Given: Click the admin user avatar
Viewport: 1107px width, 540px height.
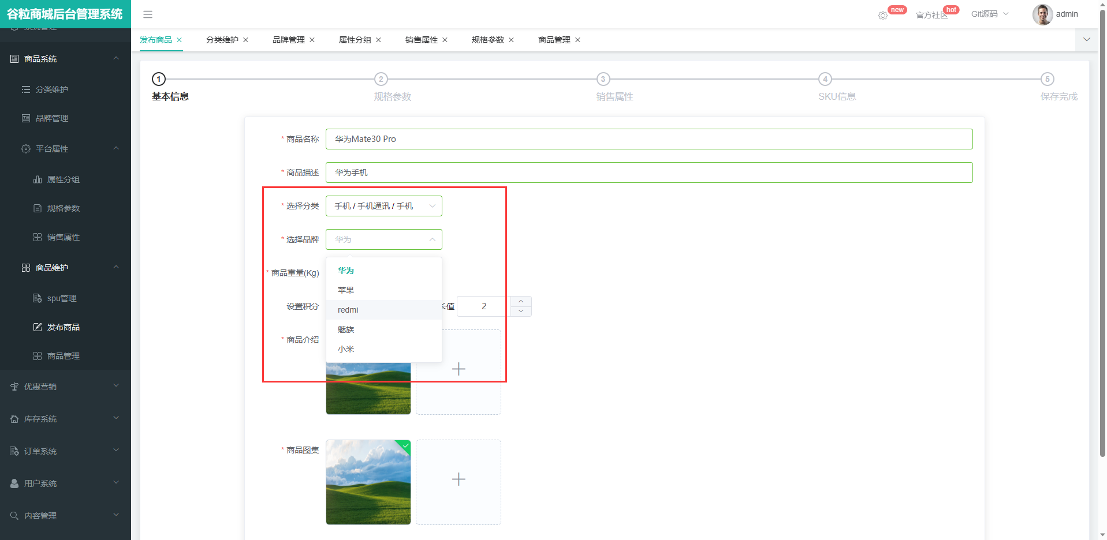Looking at the screenshot, I should click(x=1042, y=14).
